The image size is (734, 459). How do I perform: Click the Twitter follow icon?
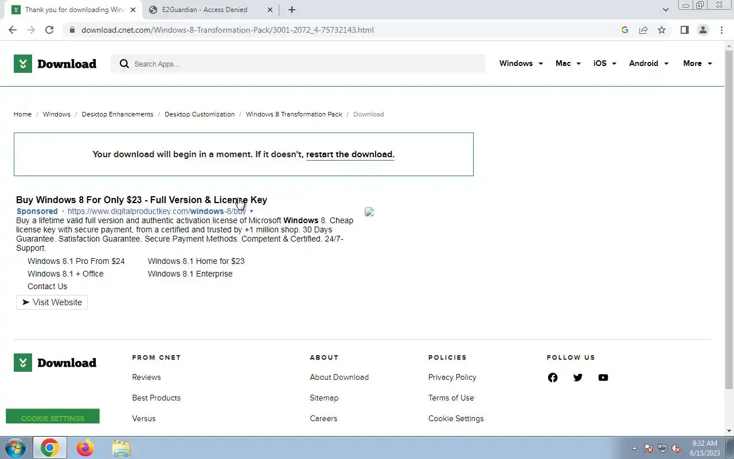tap(577, 377)
